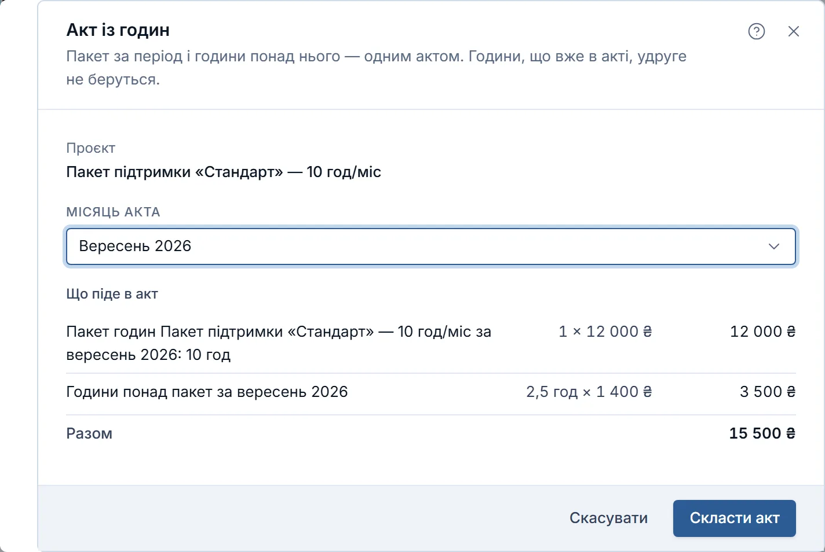Click the Що піде в акт heading
Viewport: 825px width, 552px height.
(112, 294)
